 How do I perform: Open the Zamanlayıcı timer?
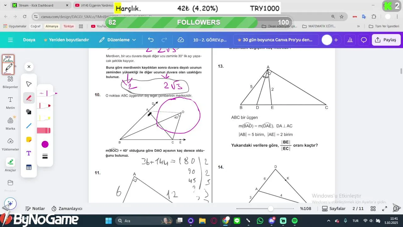coord(67,209)
